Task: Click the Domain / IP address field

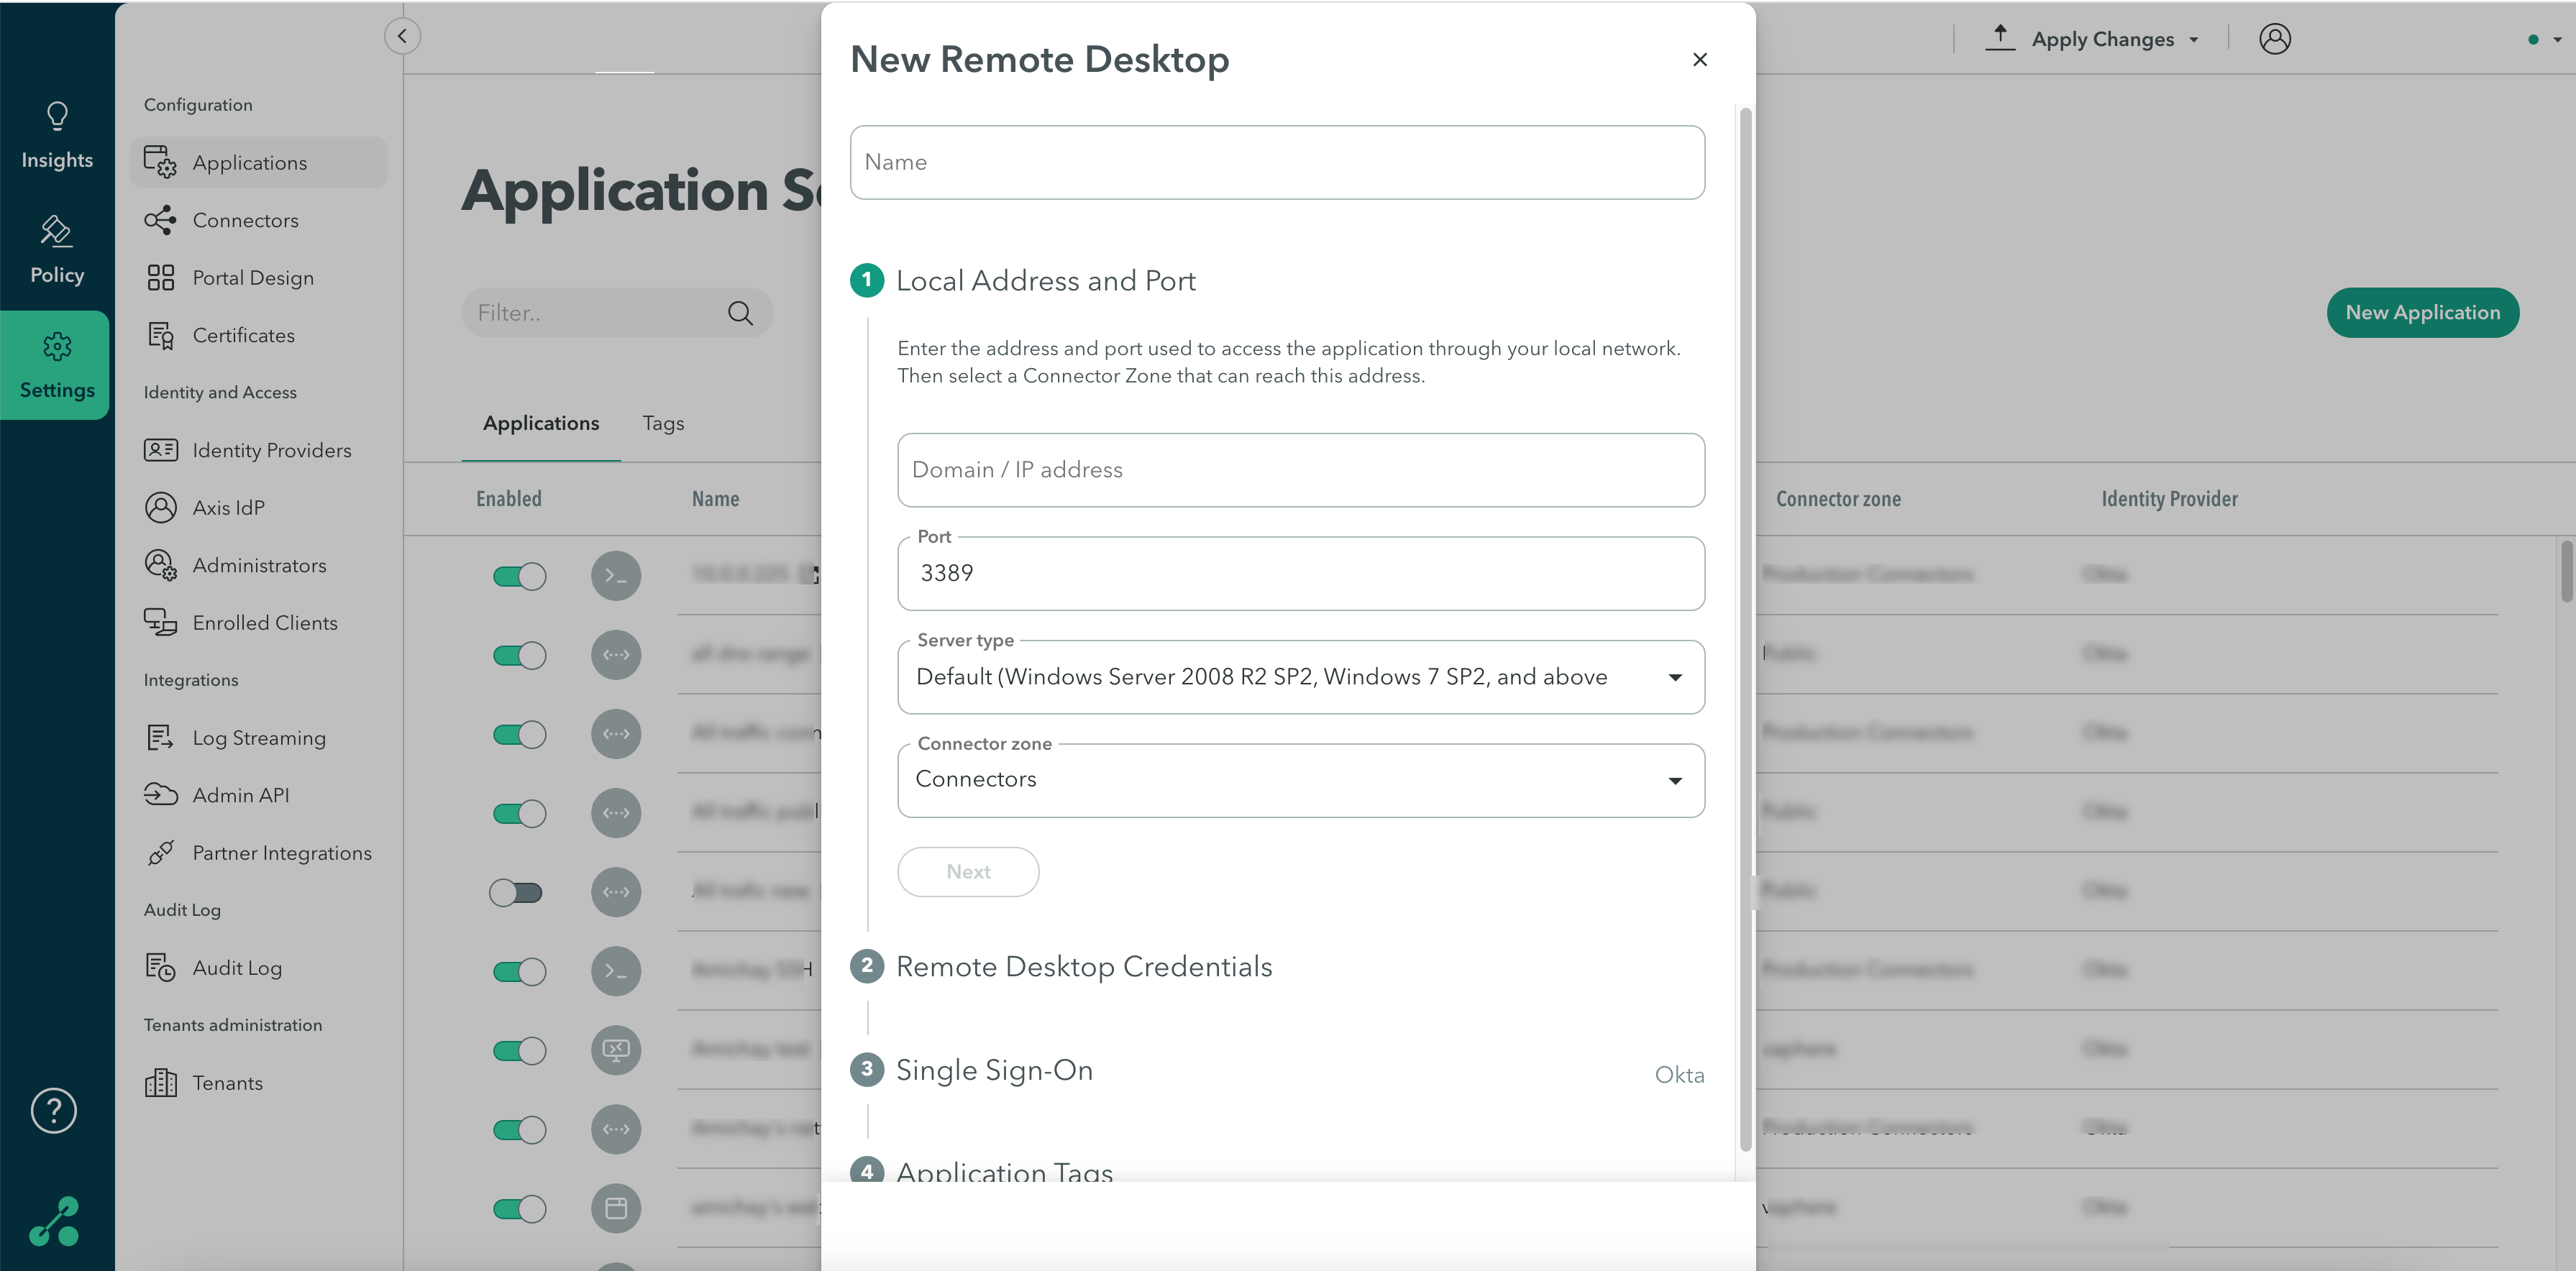Action: (1300, 470)
